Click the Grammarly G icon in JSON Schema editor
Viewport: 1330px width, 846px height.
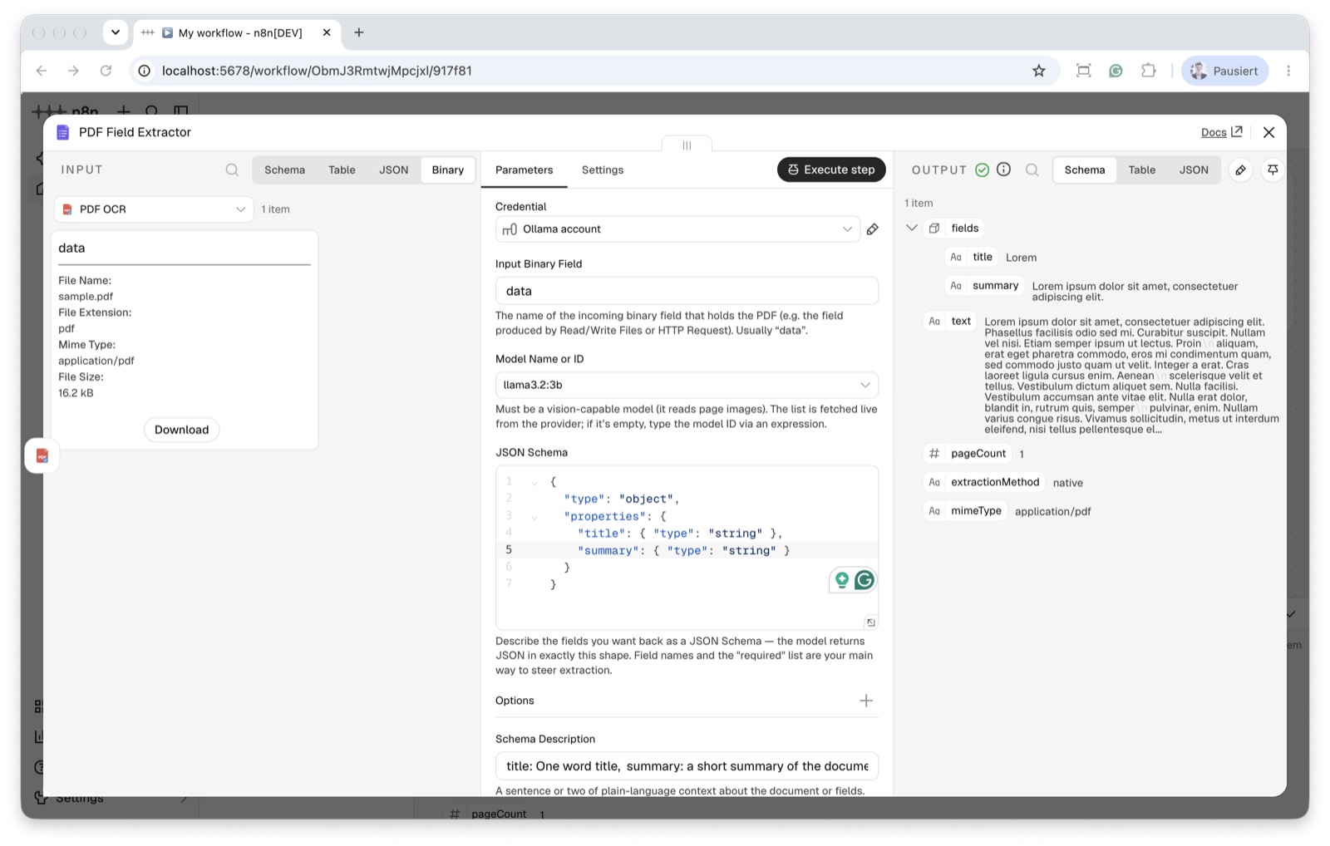click(x=864, y=580)
